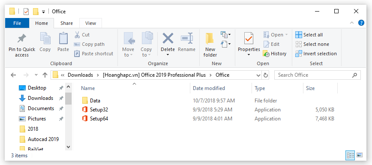Click the navigation pane scroll-down arrow

click(68, 147)
